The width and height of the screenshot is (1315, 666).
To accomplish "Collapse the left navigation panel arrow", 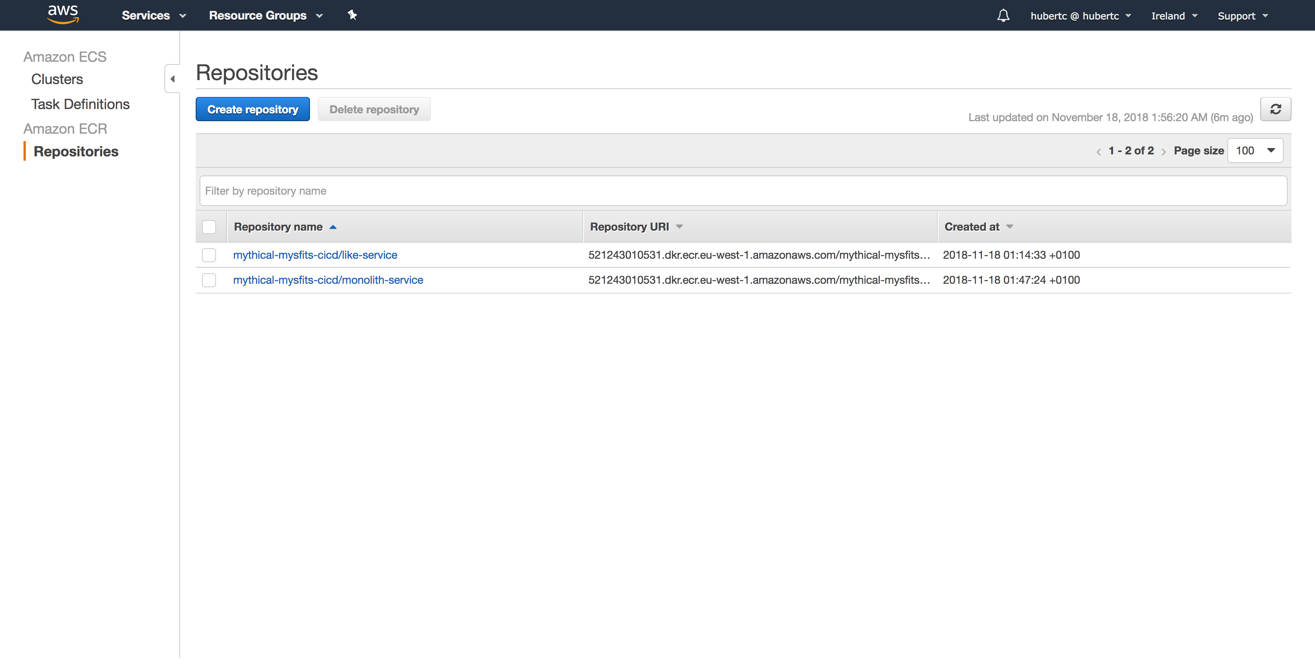I will pyautogui.click(x=173, y=79).
